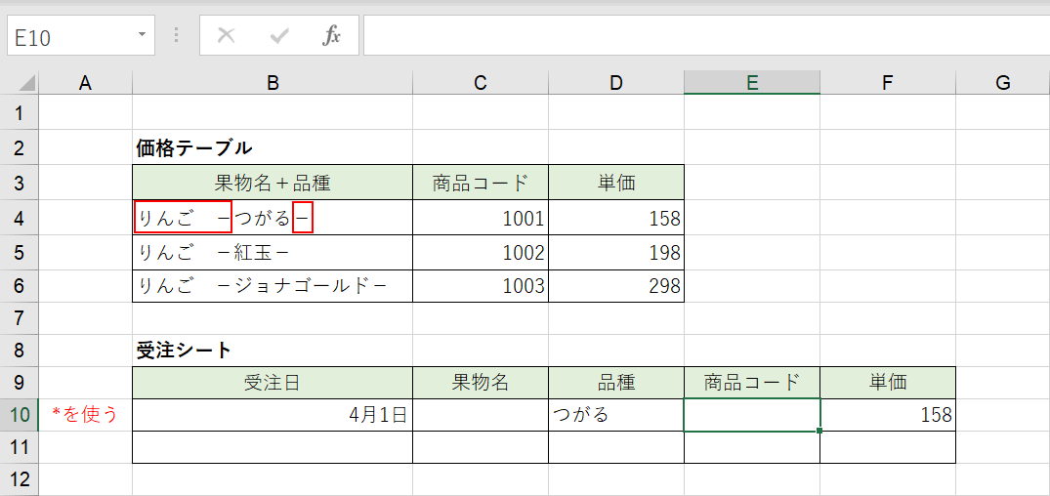Image resolution: width=1050 pixels, height=496 pixels.
Task: Click the 果物名 header cell
Action: pyautogui.click(x=481, y=382)
